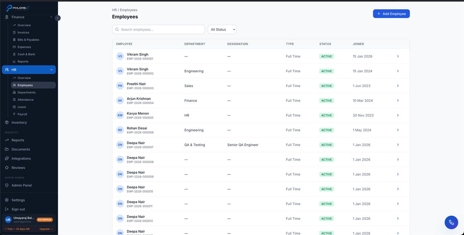
Task: Click the JOINED column header
Action: click(x=358, y=44)
